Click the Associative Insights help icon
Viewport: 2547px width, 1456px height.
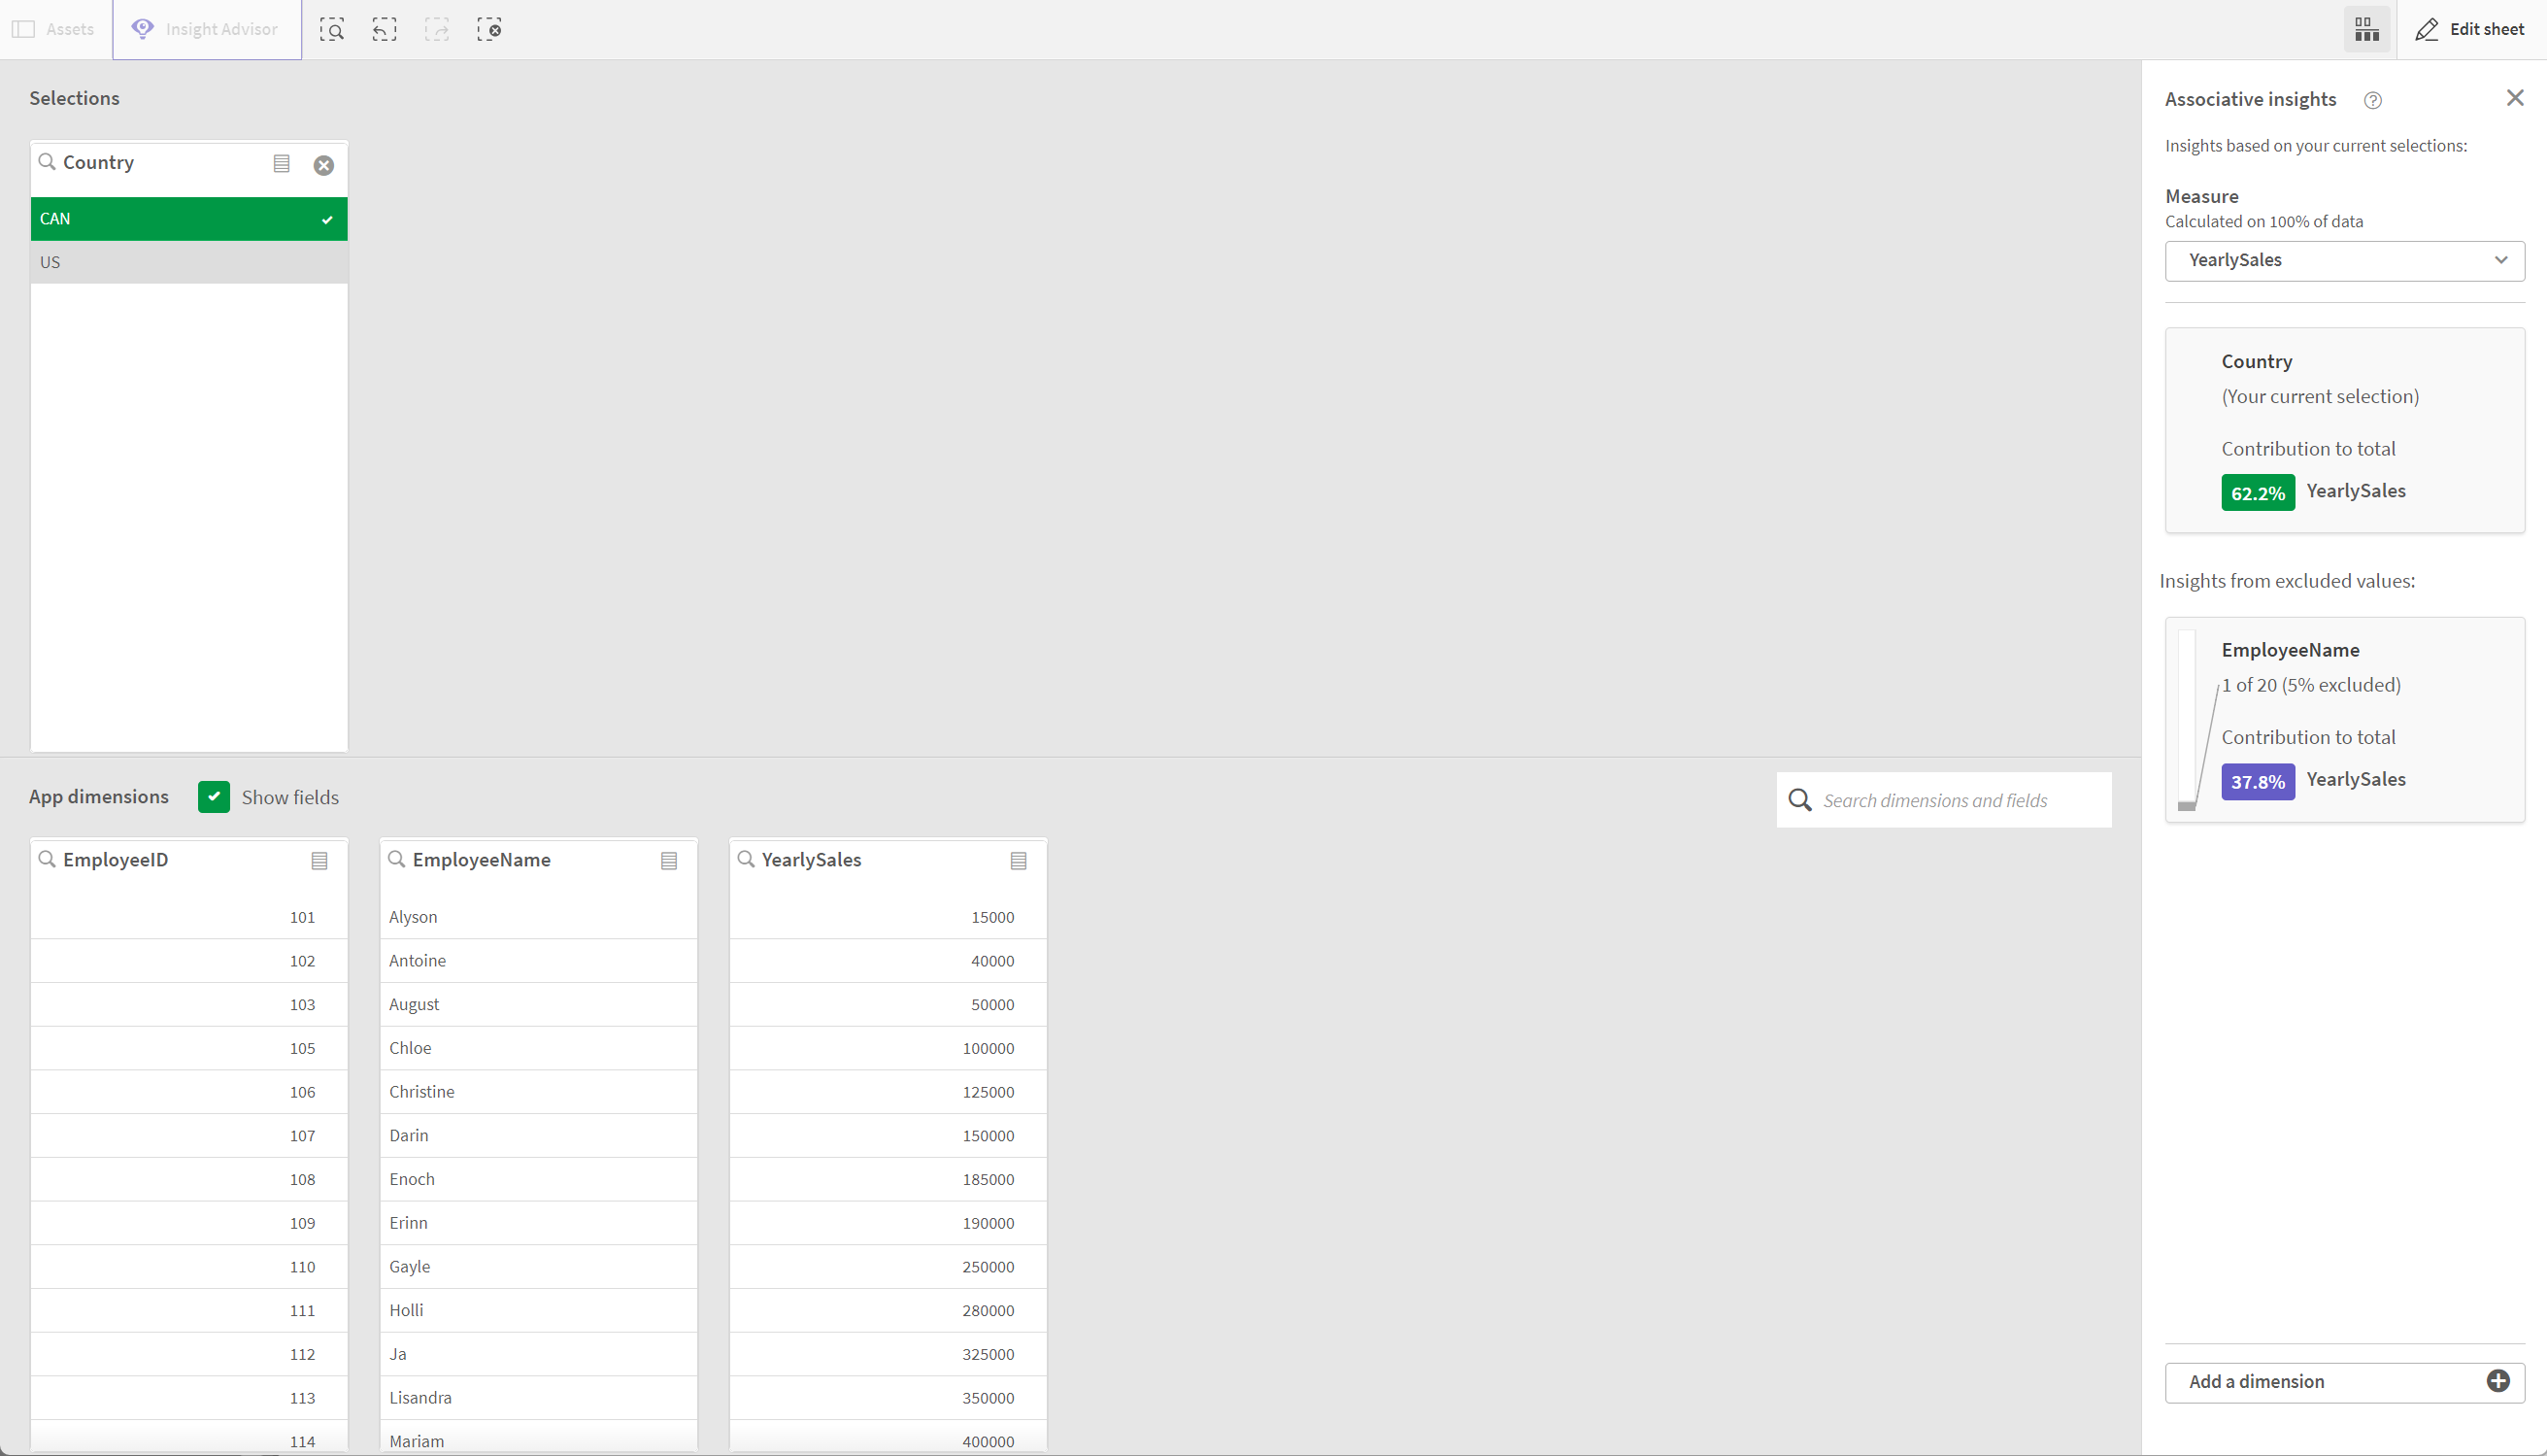click(x=2370, y=98)
